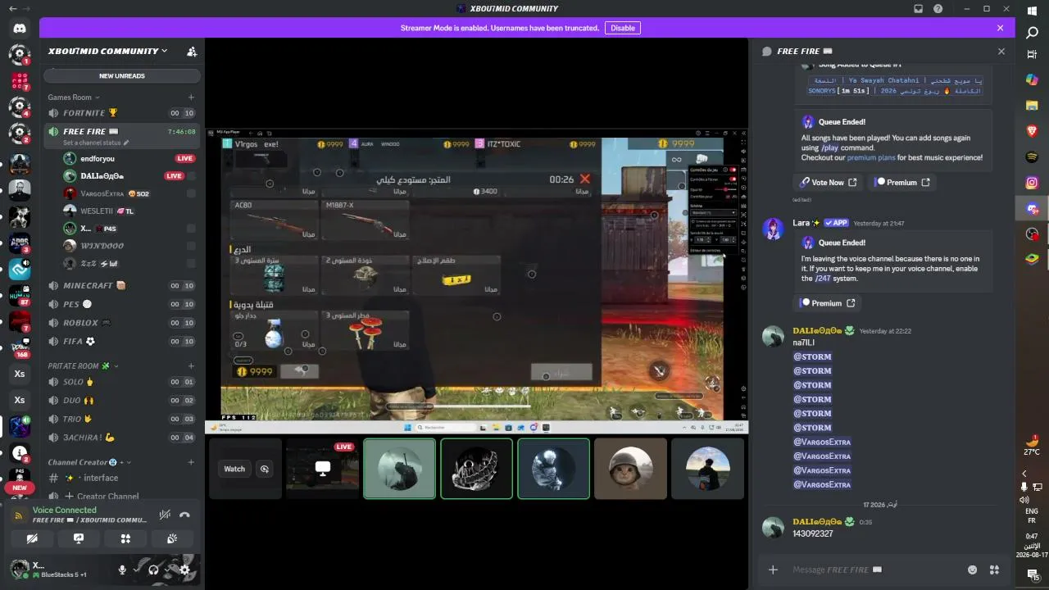Open the Inbox icon in title bar
The width and height of the screenshot is (1049, 590).
pos(919,9)
